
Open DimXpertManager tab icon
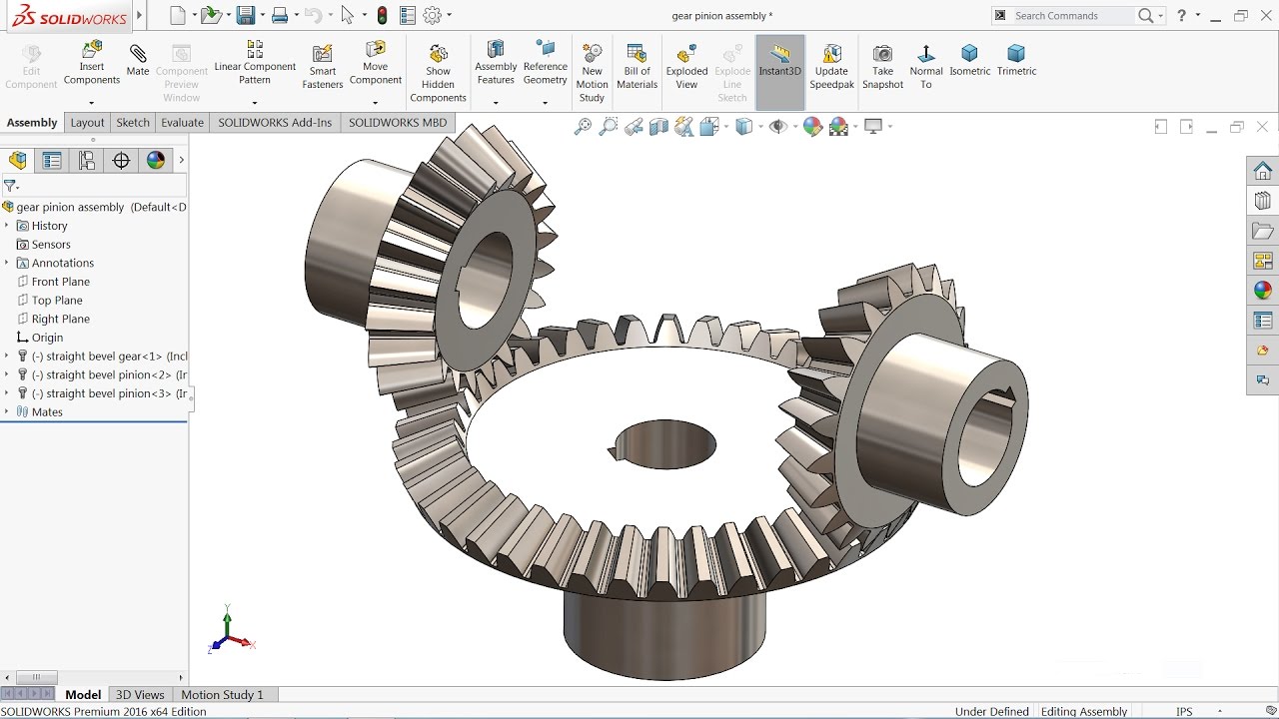click(121, 160)
